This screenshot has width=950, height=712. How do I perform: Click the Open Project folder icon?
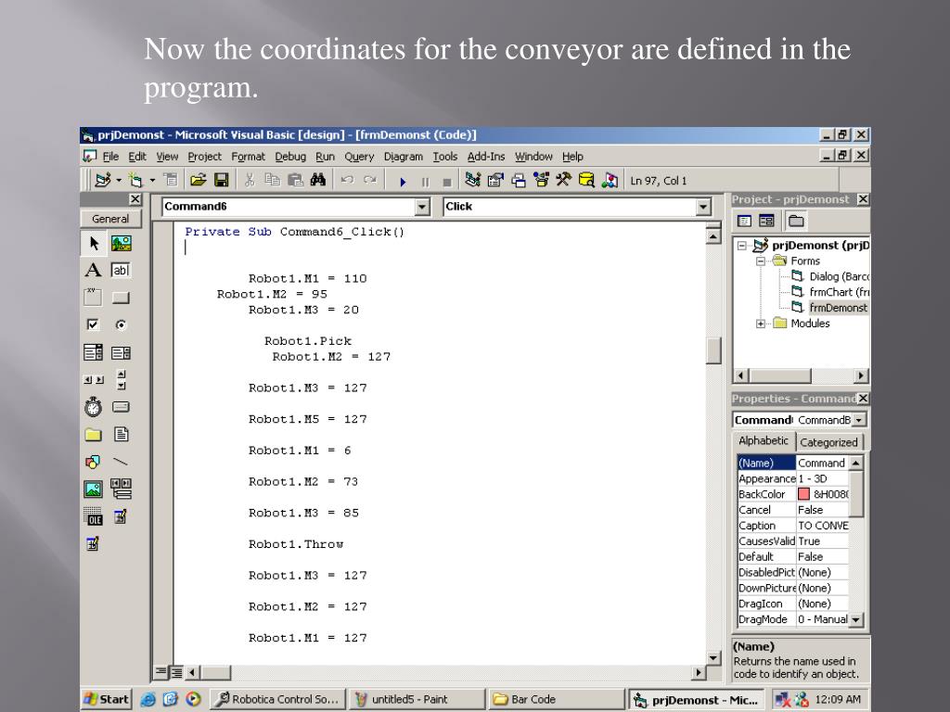[x=199, y=180]
